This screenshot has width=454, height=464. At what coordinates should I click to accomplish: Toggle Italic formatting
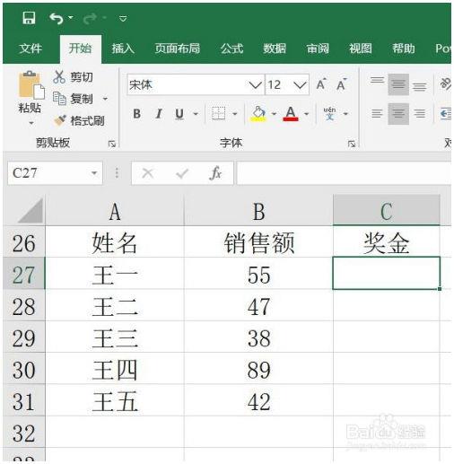[159, 114]
